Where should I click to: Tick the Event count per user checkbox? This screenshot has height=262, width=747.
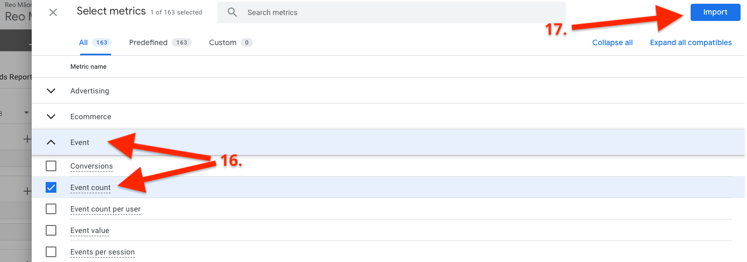click(51, 209)
